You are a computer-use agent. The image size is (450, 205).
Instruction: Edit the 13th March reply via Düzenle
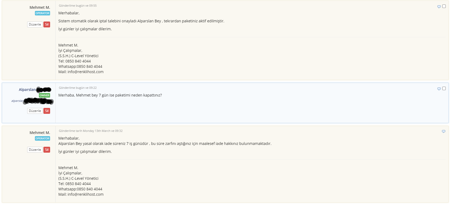(35, 150)
